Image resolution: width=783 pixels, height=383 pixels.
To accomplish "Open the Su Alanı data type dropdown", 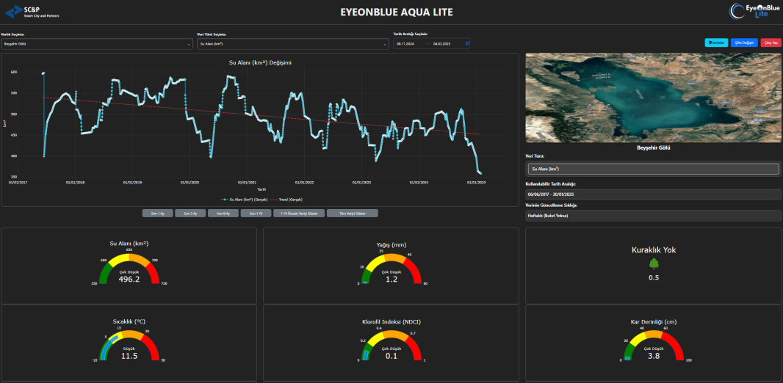I will click(293, 44).
